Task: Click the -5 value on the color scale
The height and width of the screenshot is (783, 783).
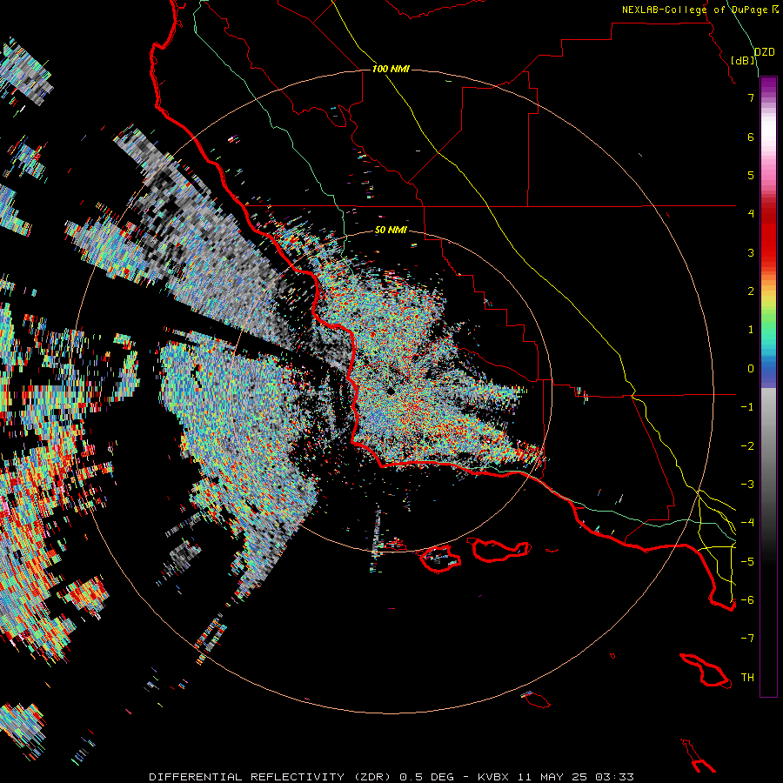Action: point(747,562)
